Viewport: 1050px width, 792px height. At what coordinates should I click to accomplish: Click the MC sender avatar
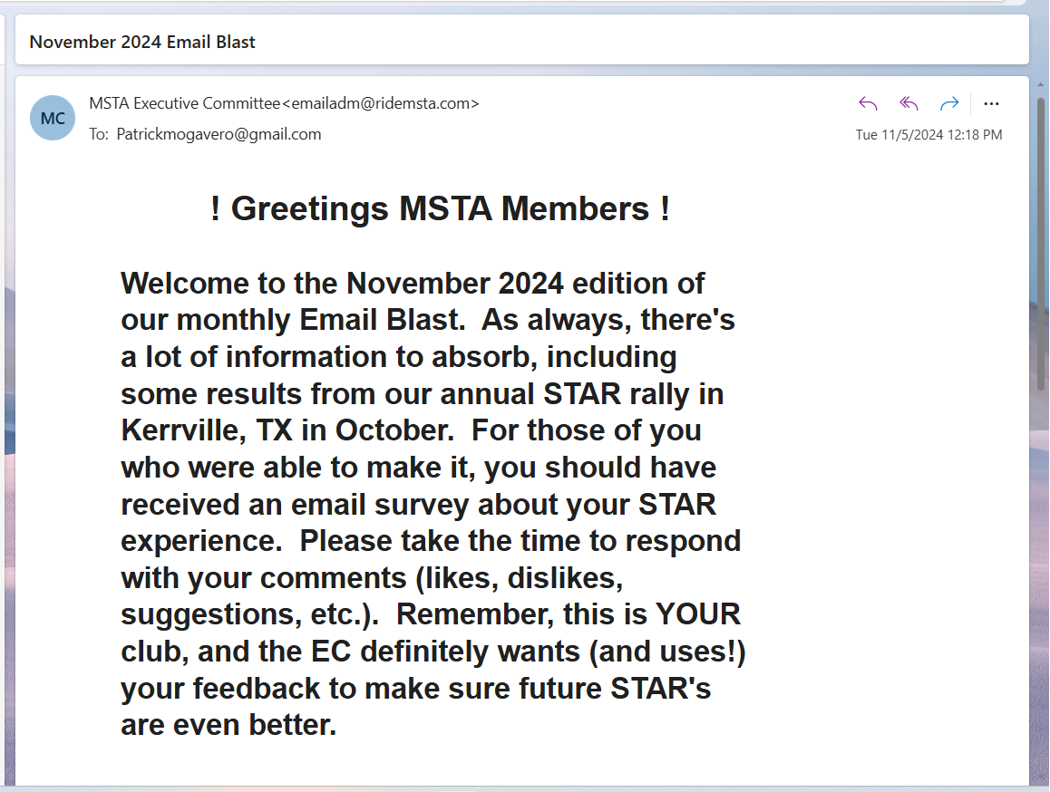click(x=53, y=118)
